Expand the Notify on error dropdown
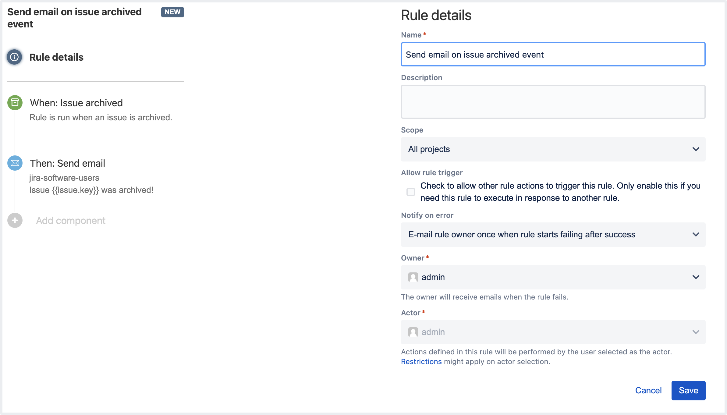 (x=553, y=235)
